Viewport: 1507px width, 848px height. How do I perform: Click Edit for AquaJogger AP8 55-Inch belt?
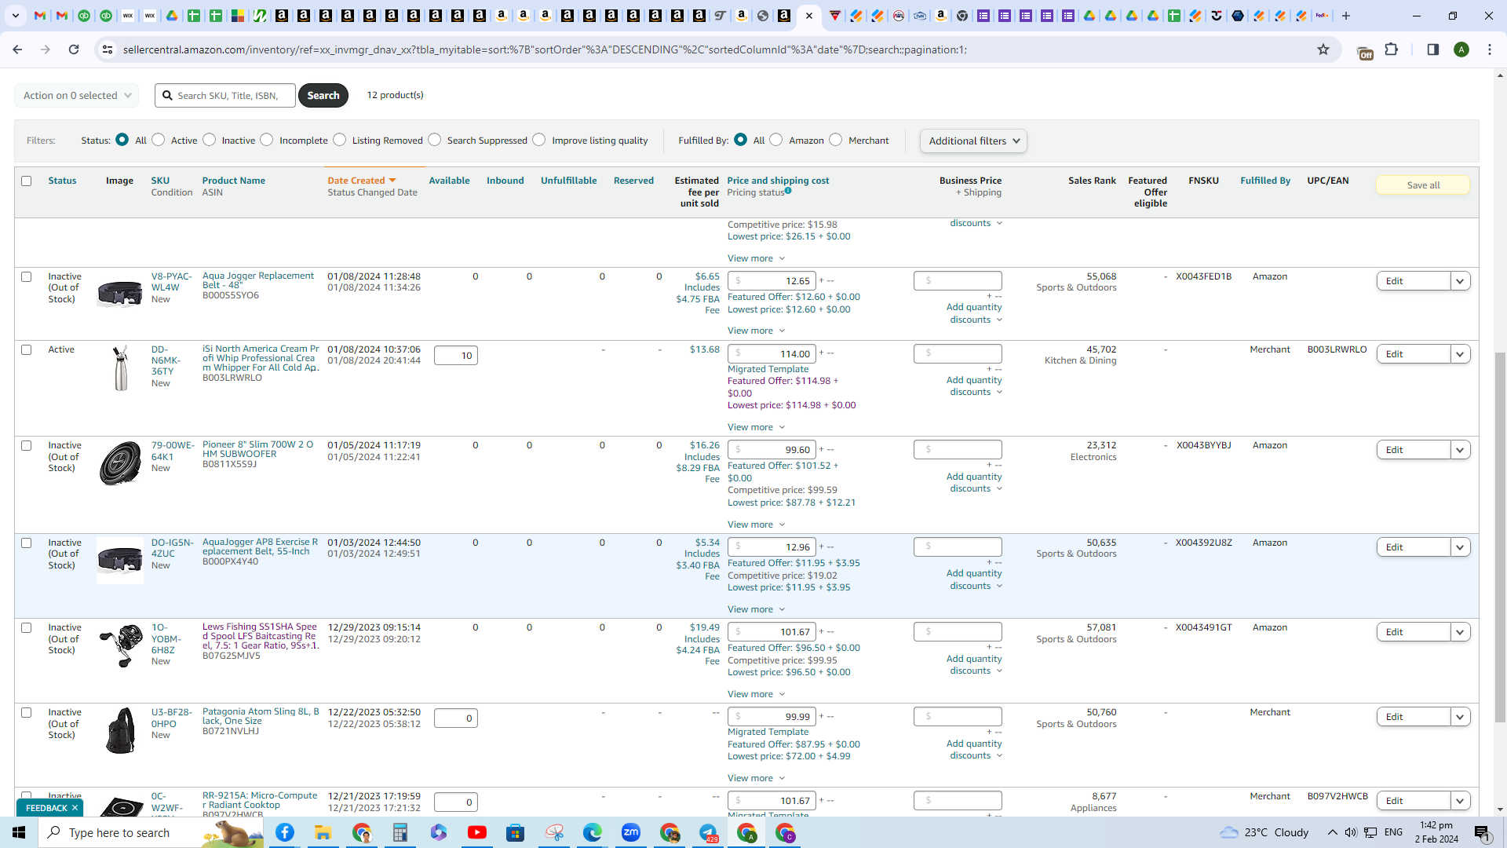pos(1414,547)
